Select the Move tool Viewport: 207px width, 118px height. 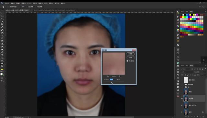click(2, 13)
